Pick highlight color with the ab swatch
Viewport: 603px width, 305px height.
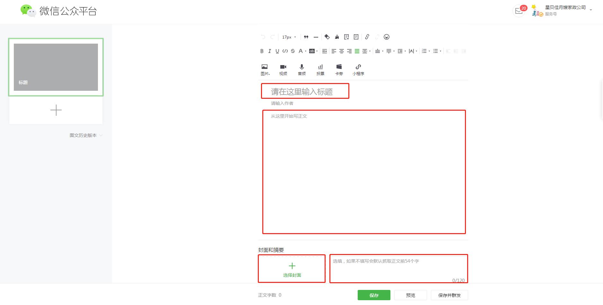pos(312,51)
